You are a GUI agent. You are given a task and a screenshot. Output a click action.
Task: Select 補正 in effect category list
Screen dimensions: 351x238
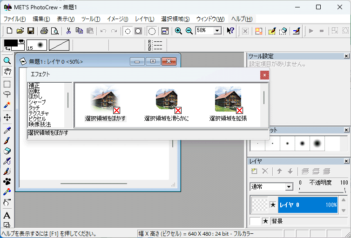34,85
